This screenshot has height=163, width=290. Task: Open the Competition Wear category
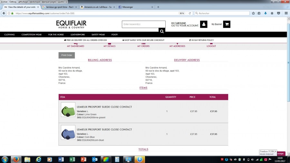click(31, 34)
